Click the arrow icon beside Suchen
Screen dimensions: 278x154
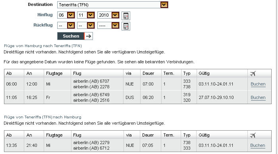89,36
